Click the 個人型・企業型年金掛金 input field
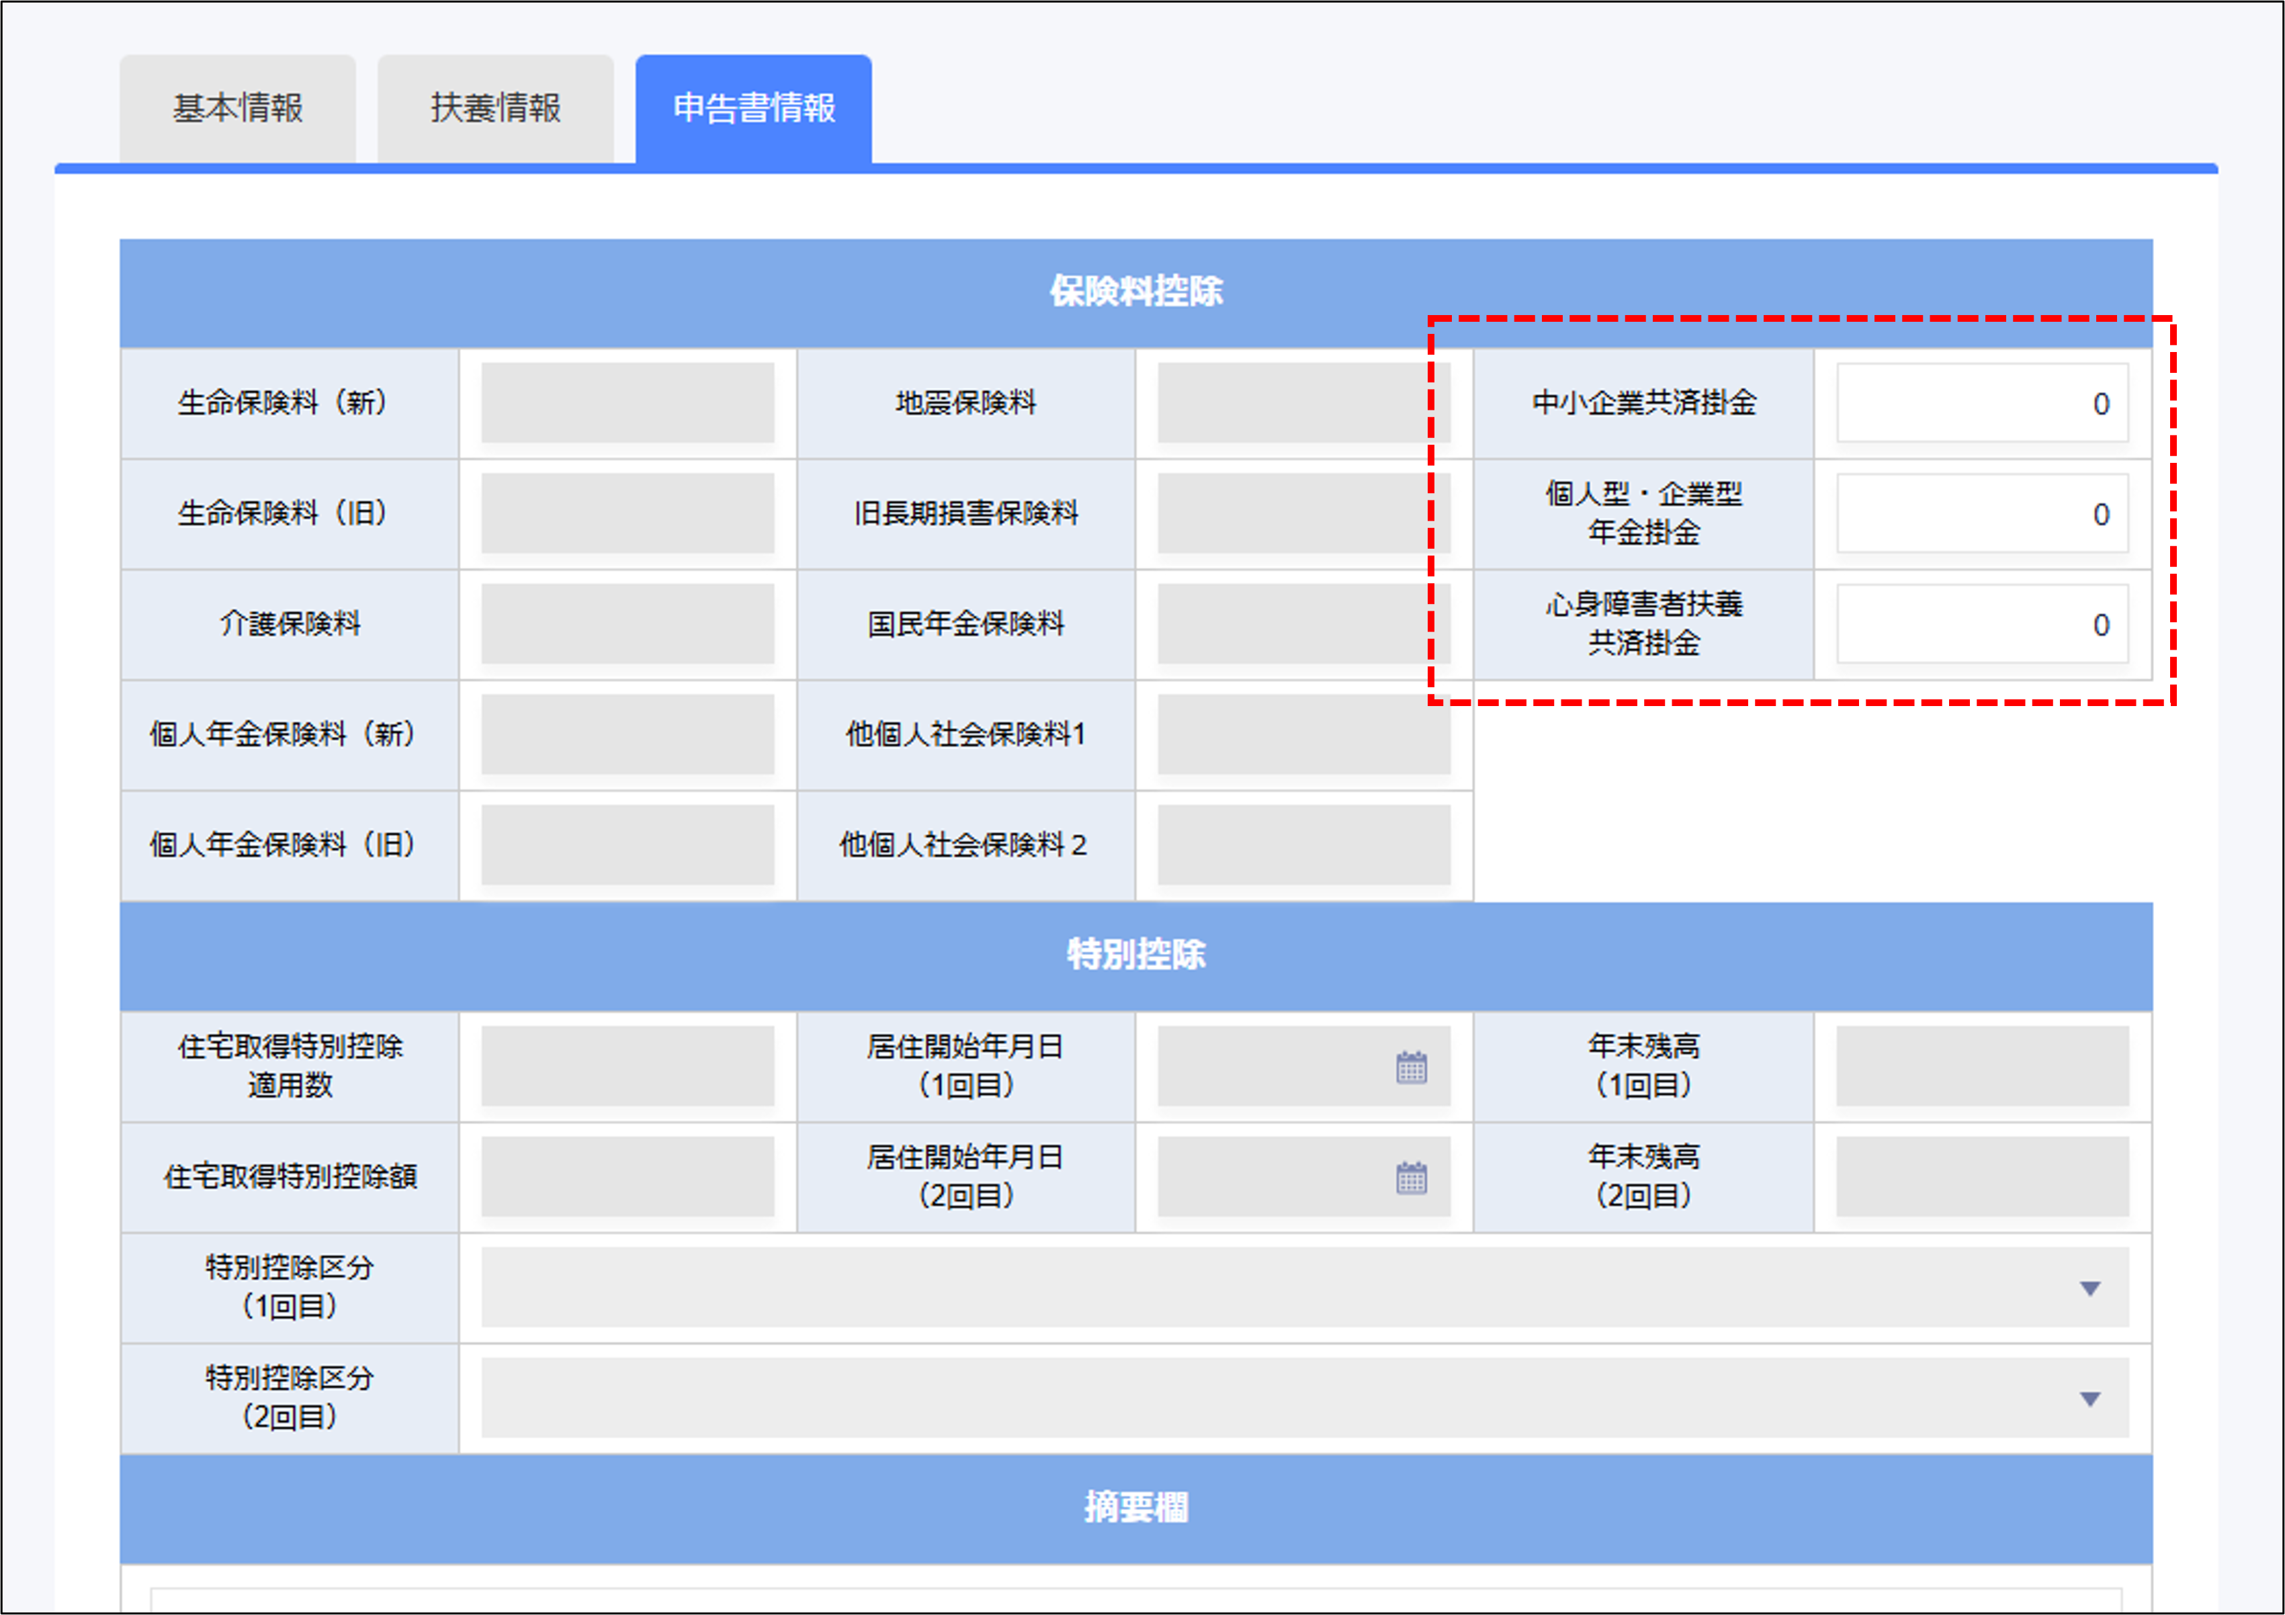This screenshot has height=1615, width=2285. click(1981, 513)
